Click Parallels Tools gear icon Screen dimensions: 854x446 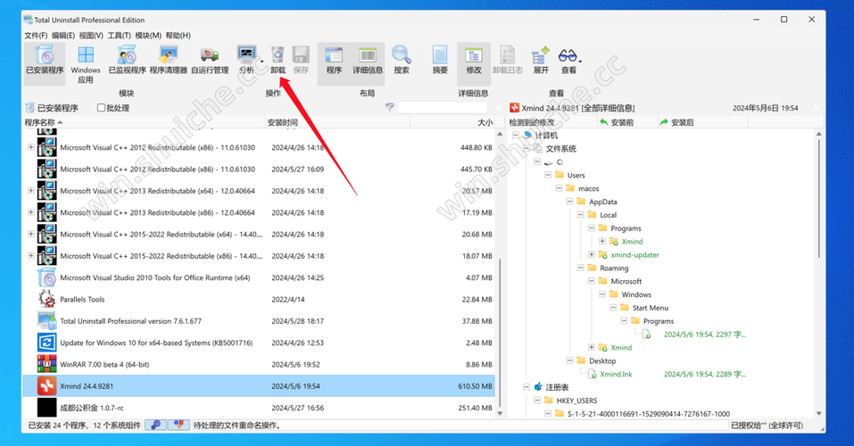(x=46, y=299)
